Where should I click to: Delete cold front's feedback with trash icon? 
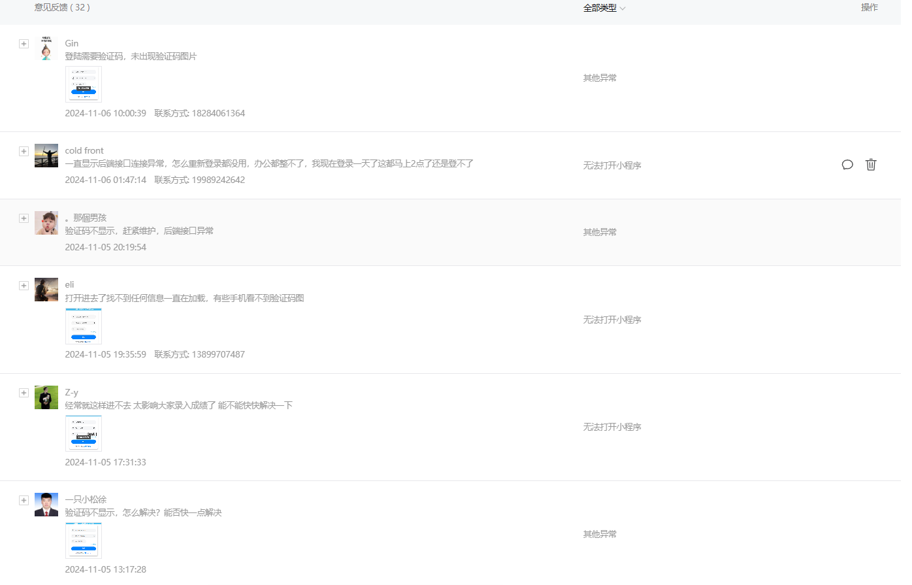871,165
